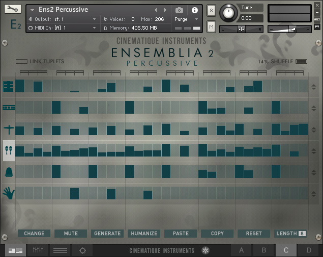323x257 pixels.
Task: Switch to pattern A tab
Action: [x=242, y=250]
